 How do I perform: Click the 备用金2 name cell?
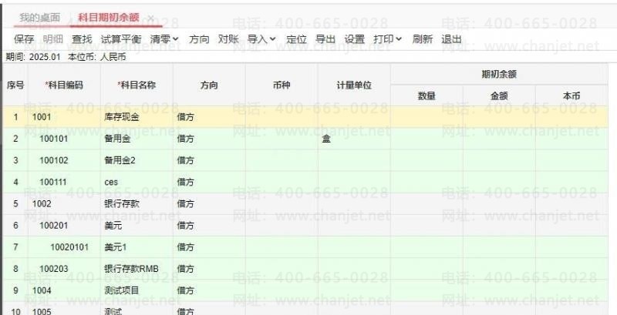coord(137,160)
